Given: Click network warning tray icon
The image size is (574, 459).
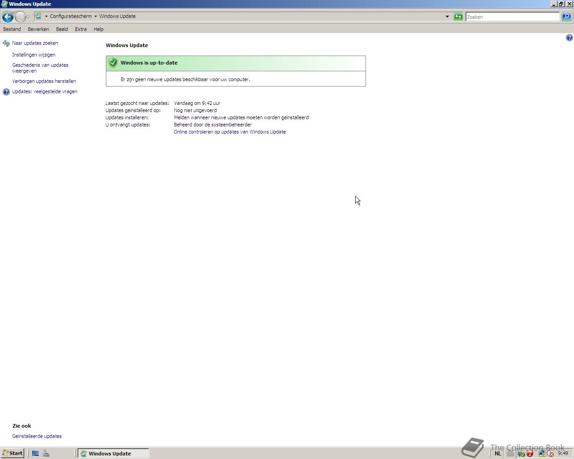Looking at the screenshot, I should 542,454.
